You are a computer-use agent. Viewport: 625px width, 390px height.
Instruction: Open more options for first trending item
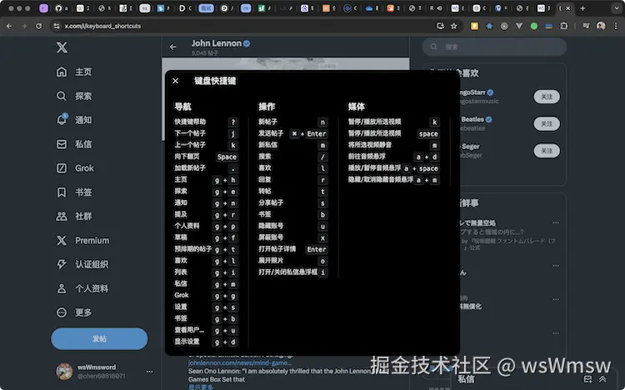point(556,222)
